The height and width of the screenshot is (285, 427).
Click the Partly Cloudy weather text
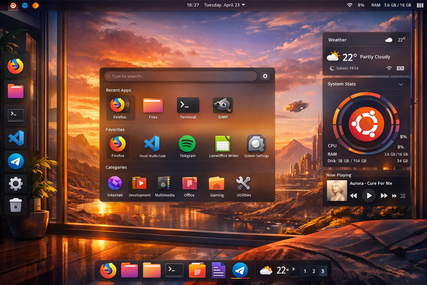tap(375, 57)
